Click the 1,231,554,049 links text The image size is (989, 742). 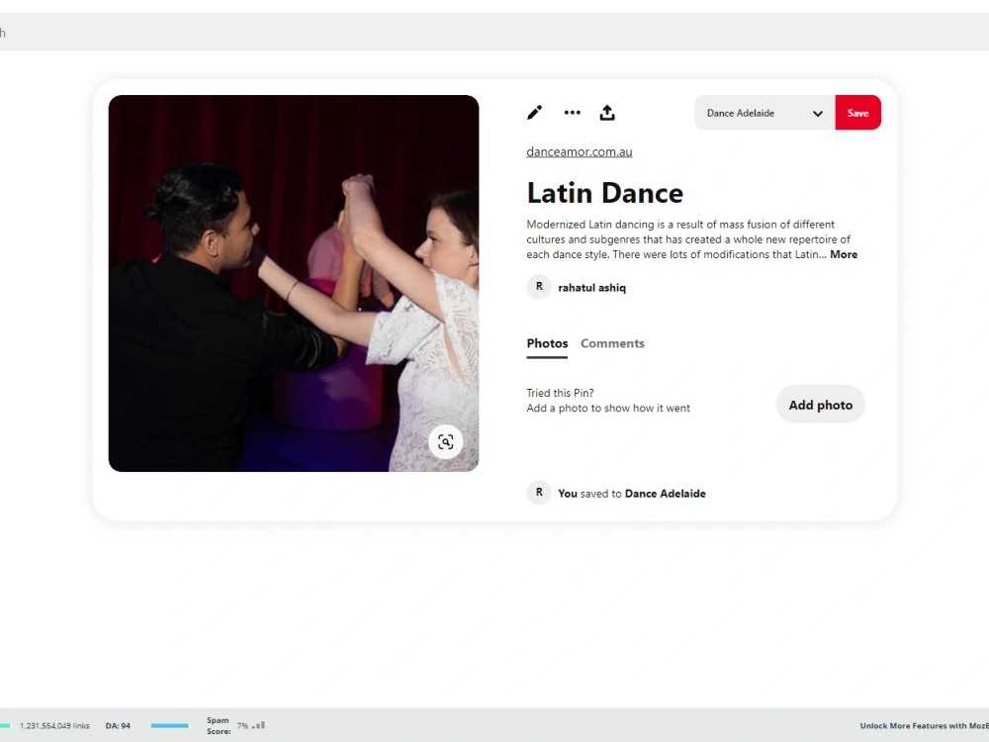pyautogui.click(x=54, y=726)
